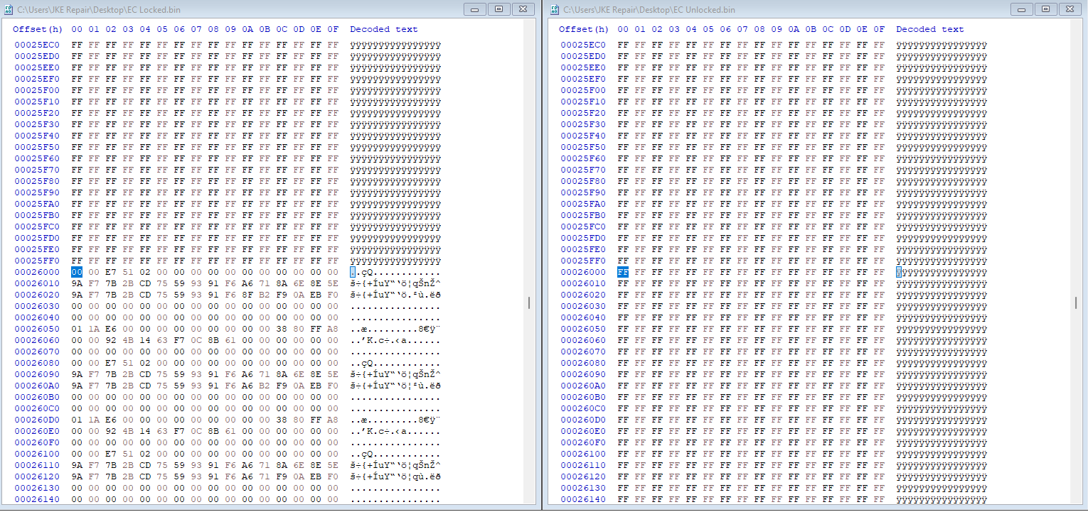Click offset 00026050 in EC Locked window
The image size is (1088, 512).
click(37, 329)
